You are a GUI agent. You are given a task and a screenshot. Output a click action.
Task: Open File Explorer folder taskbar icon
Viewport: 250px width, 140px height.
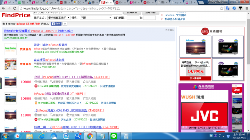[x=30, y=136]
